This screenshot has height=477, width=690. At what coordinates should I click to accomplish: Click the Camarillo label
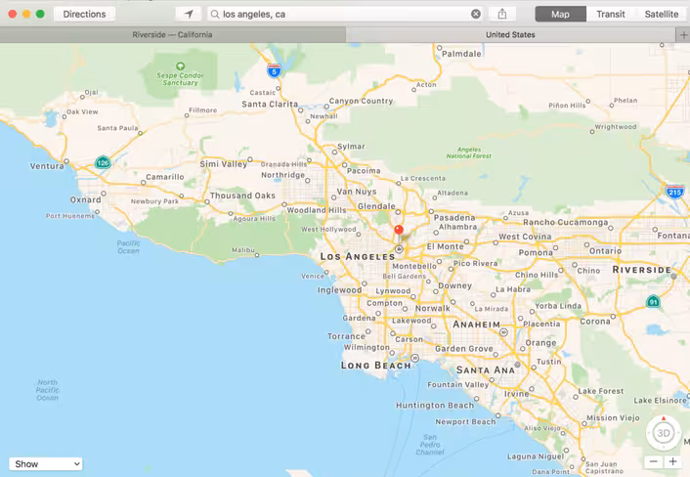165,177
